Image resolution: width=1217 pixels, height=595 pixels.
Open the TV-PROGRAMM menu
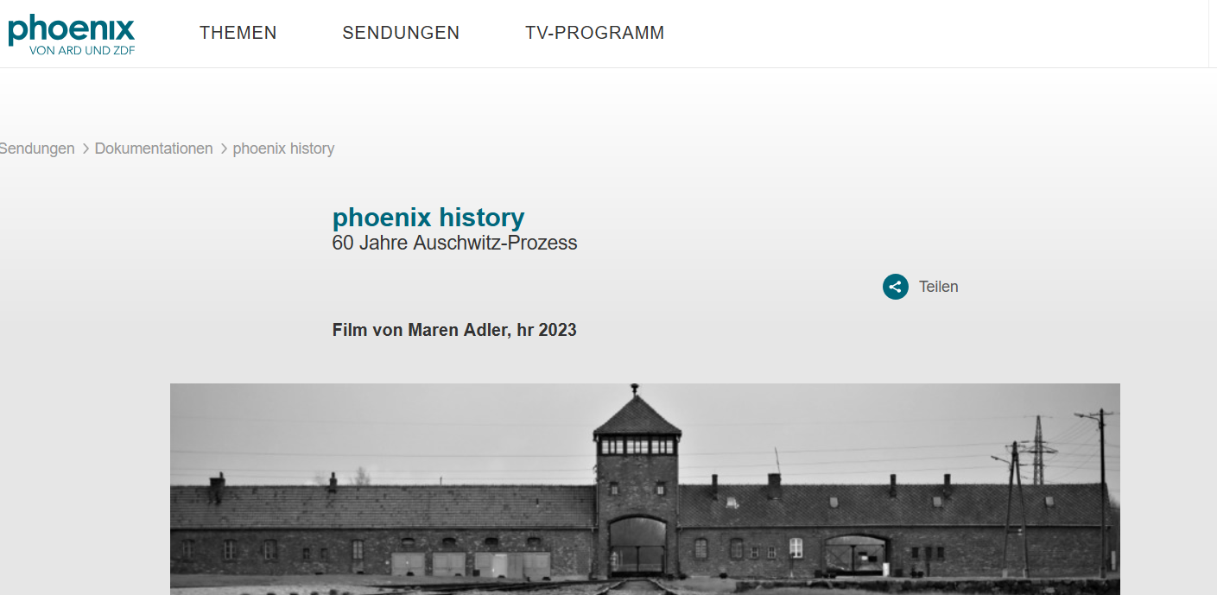coord(595,33)
